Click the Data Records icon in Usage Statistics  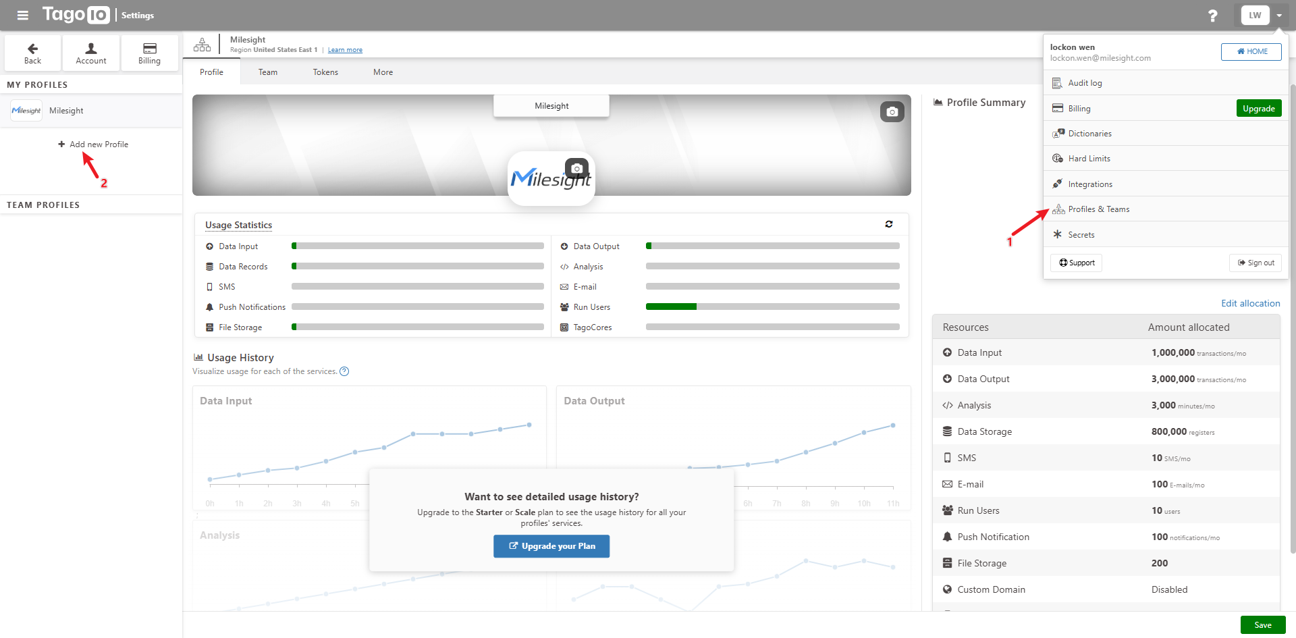(x=209, y=267)
